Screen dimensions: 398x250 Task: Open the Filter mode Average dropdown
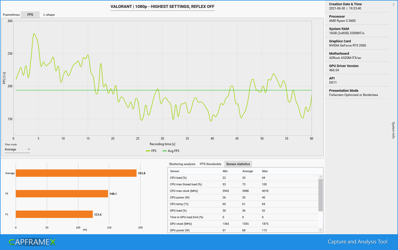coord(17,149)
